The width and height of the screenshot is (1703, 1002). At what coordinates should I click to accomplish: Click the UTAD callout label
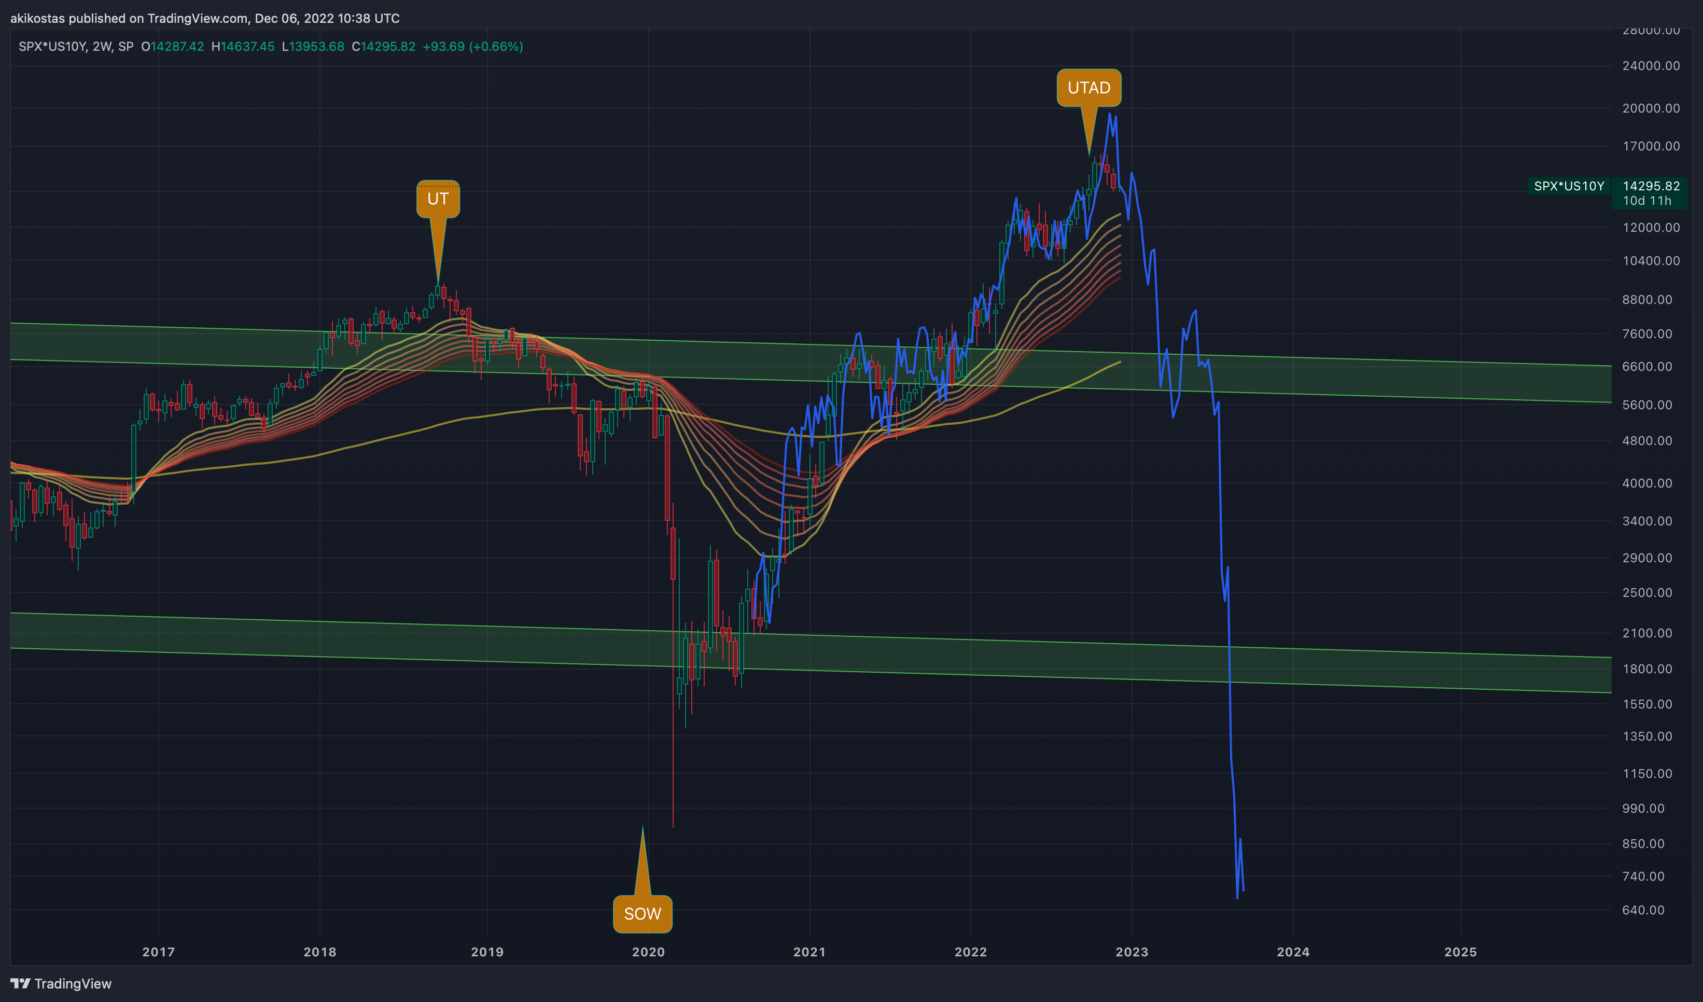coord(1088,88)
